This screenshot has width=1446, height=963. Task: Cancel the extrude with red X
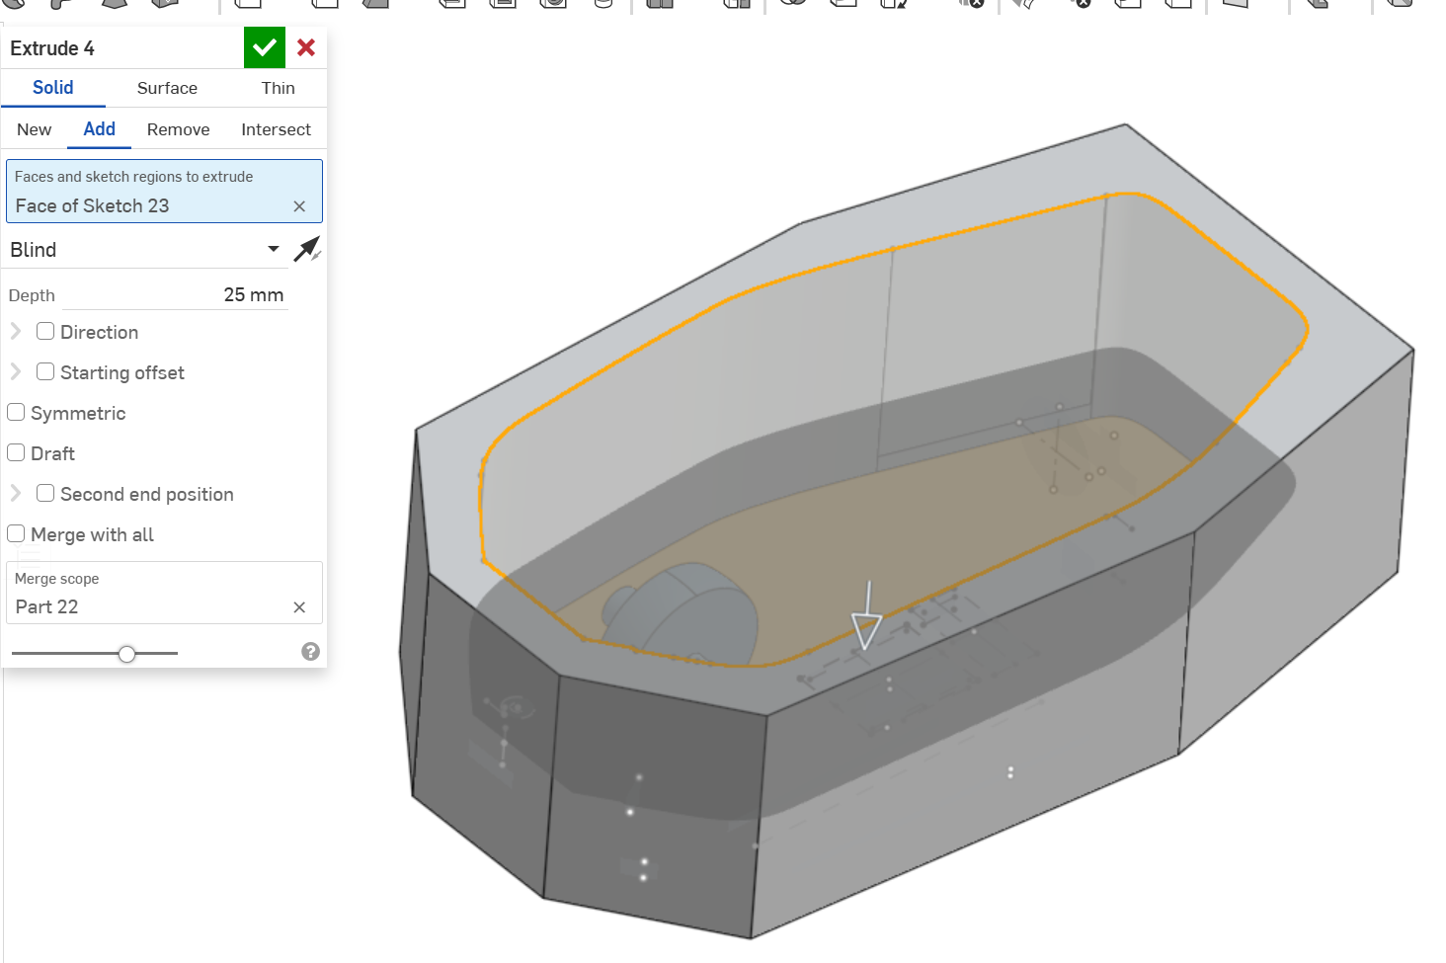[x=306, y=47]
